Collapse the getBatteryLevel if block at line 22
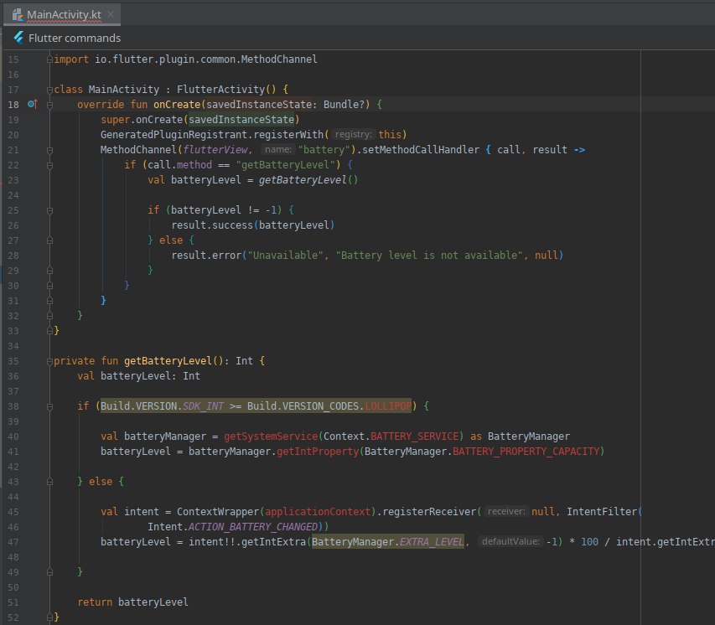Viewport: 715px width, 625px height. click(x=49, y=164)
